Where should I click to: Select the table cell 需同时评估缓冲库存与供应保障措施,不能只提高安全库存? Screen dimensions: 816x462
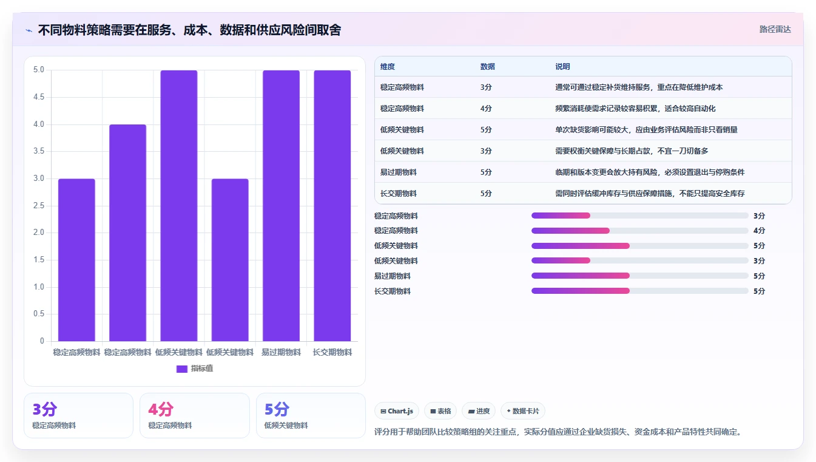[x=650, y=194]
